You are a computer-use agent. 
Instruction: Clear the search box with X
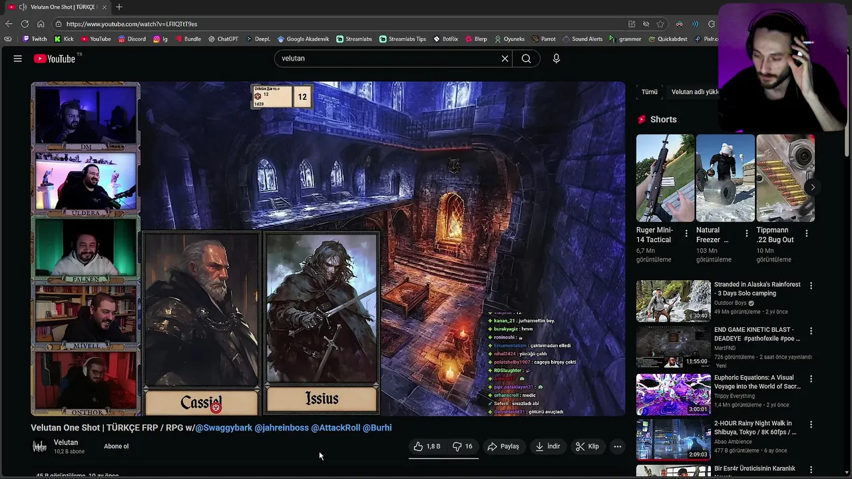tap(505, 59)
